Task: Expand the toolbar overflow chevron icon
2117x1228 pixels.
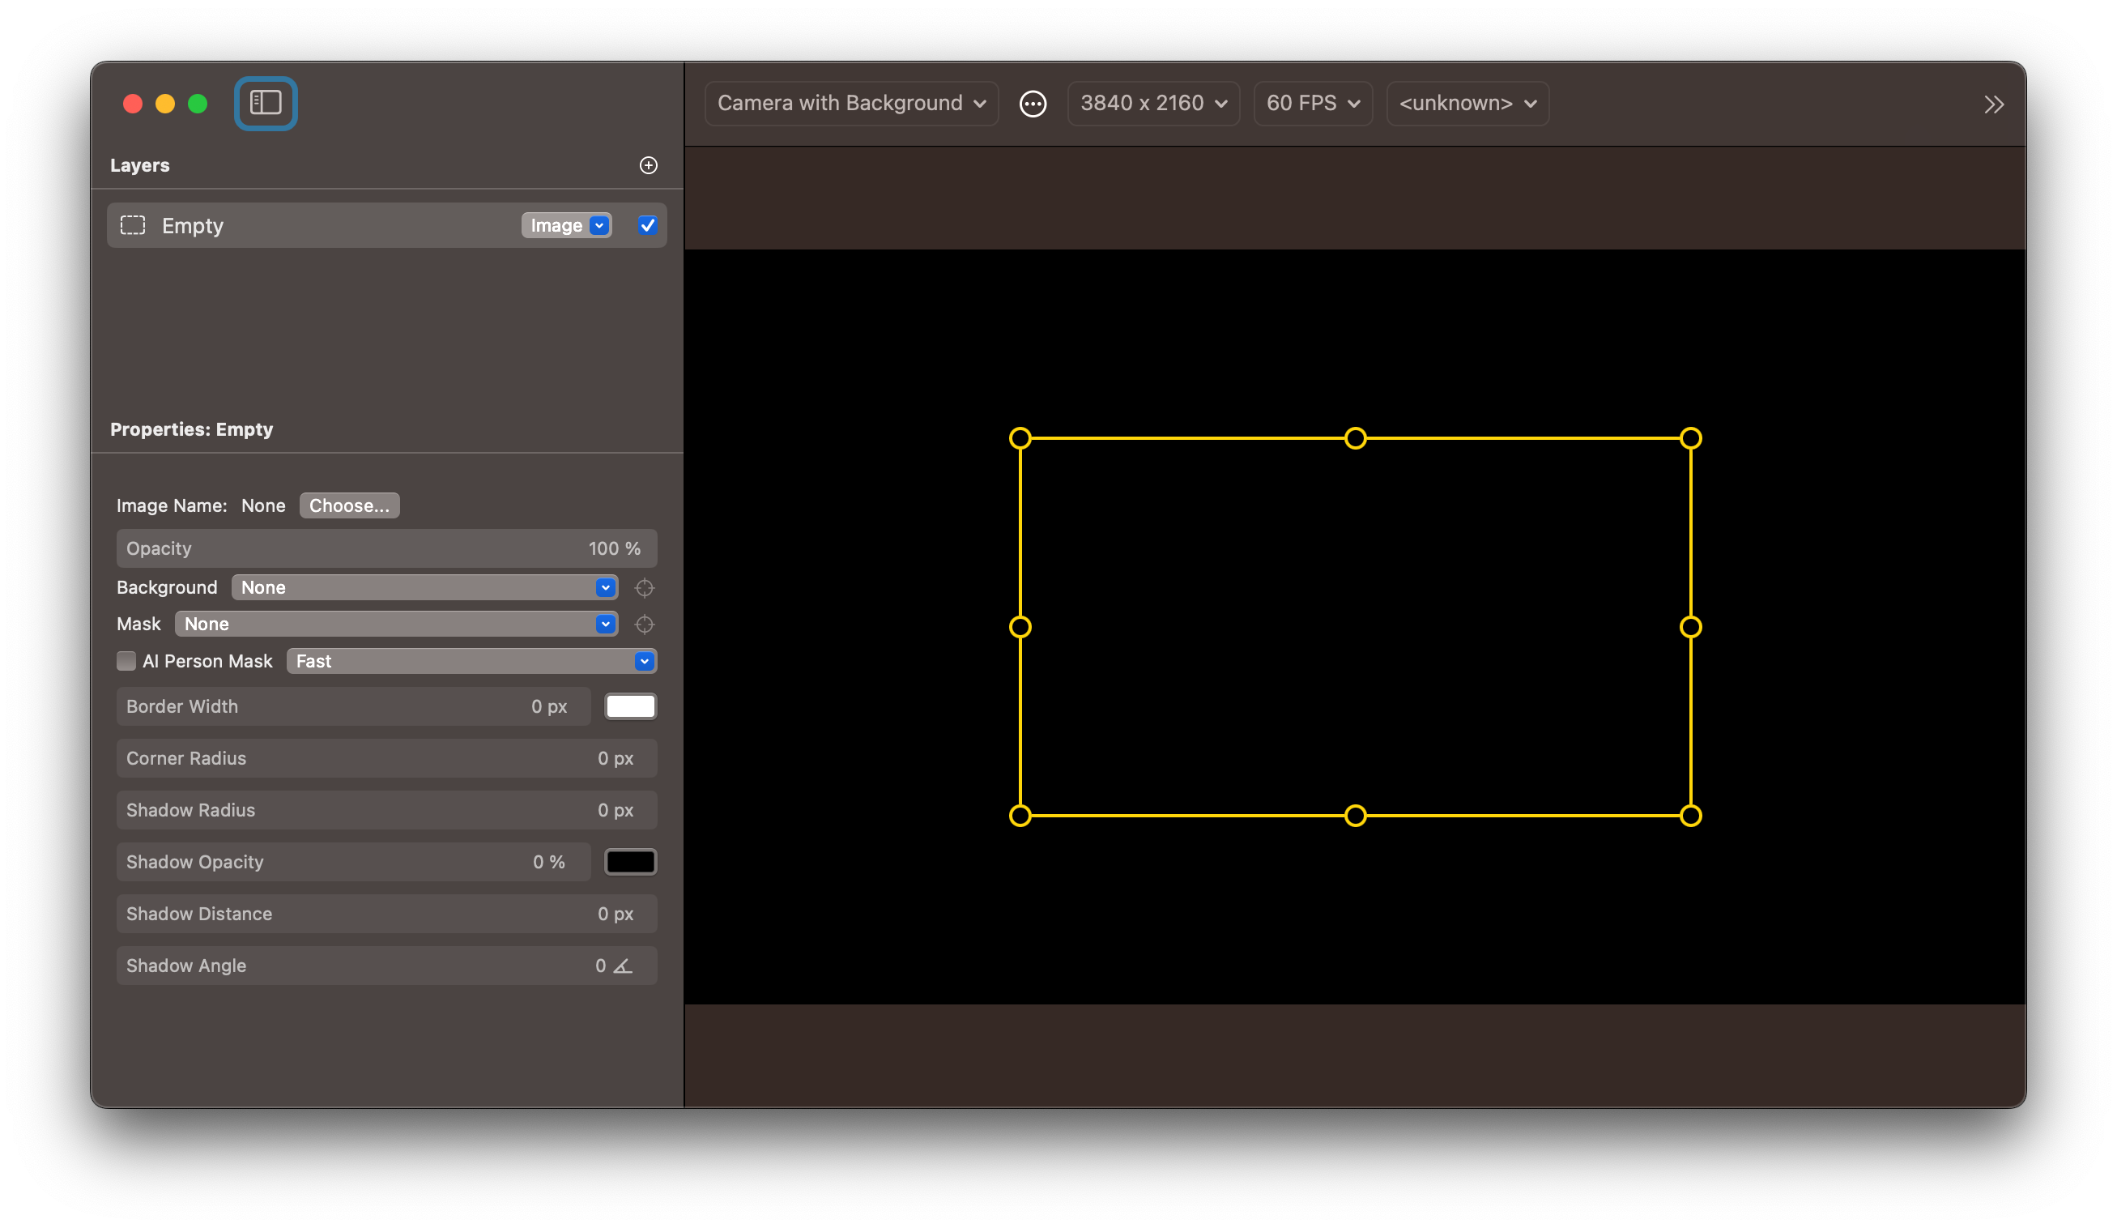Action: coord(1995,104)
